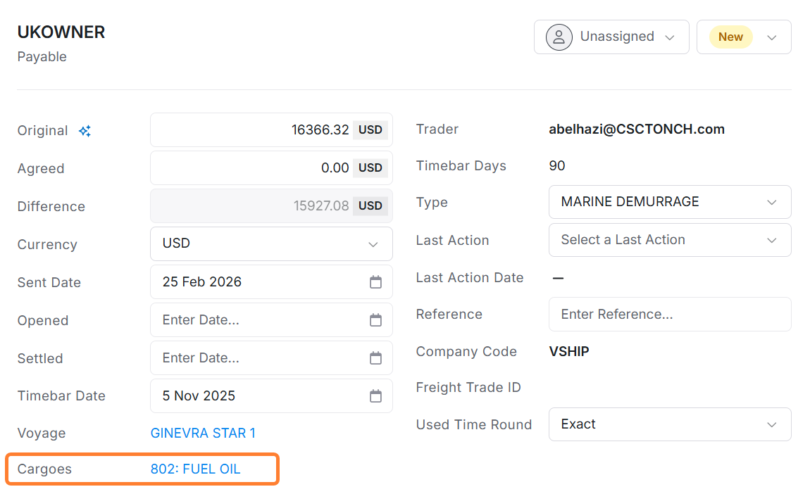The image size is (810, 494).
Task: Click the Unassigned assignee button
Action: 611,37
